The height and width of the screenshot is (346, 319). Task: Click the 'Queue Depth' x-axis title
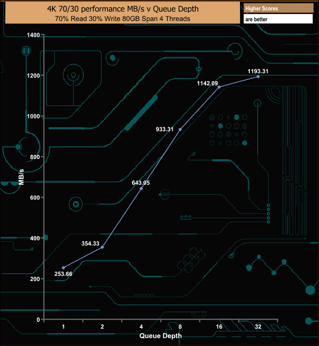[x=160, y=336]
